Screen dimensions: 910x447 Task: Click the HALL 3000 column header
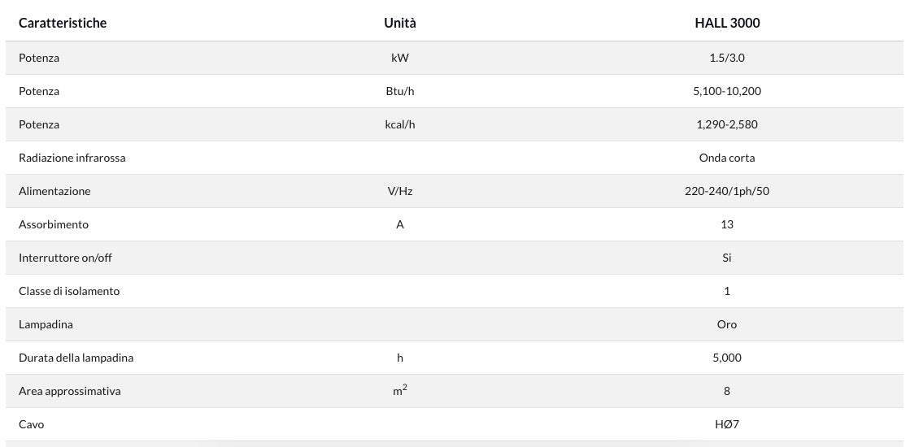726,23
